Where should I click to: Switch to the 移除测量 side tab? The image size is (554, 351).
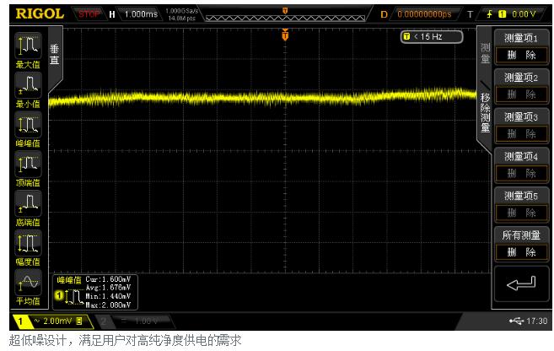tap(485, 112)
